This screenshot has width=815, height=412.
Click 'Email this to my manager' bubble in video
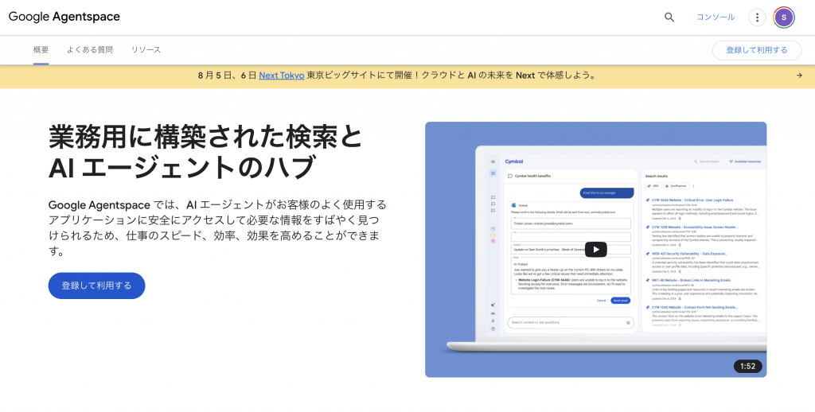(606, 192)
